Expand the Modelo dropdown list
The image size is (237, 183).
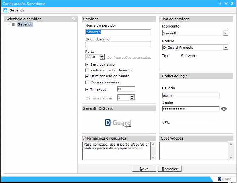coord(226,48)
